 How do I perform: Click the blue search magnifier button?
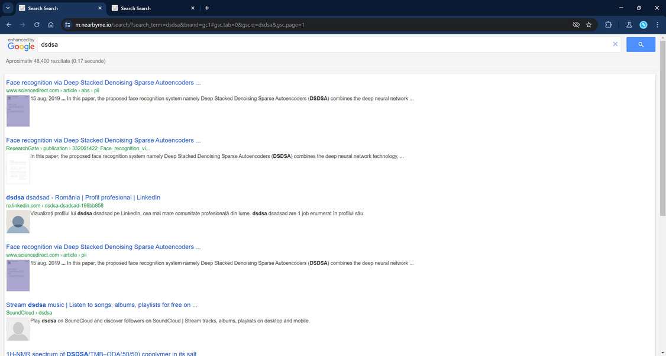(x=641, y=44)
